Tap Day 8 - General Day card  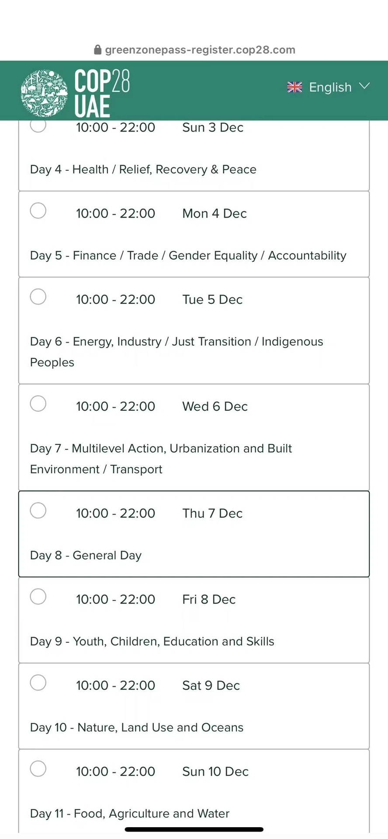194,534
